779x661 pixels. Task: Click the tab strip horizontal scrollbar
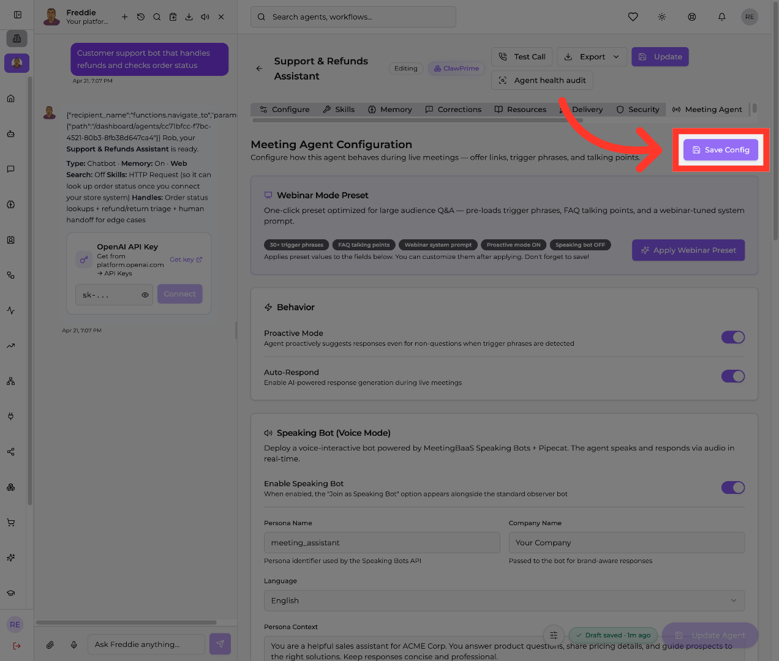418,120
